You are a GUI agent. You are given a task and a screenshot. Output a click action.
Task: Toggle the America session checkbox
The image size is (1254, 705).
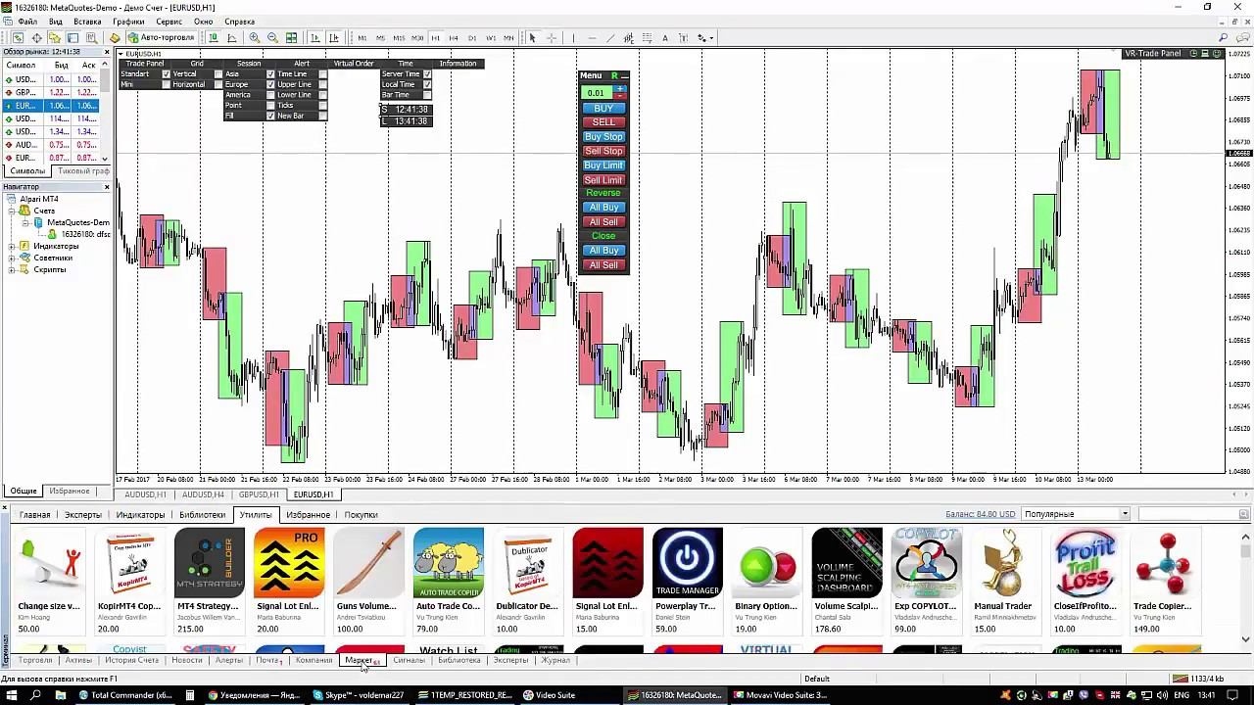[x=270, y=95]
